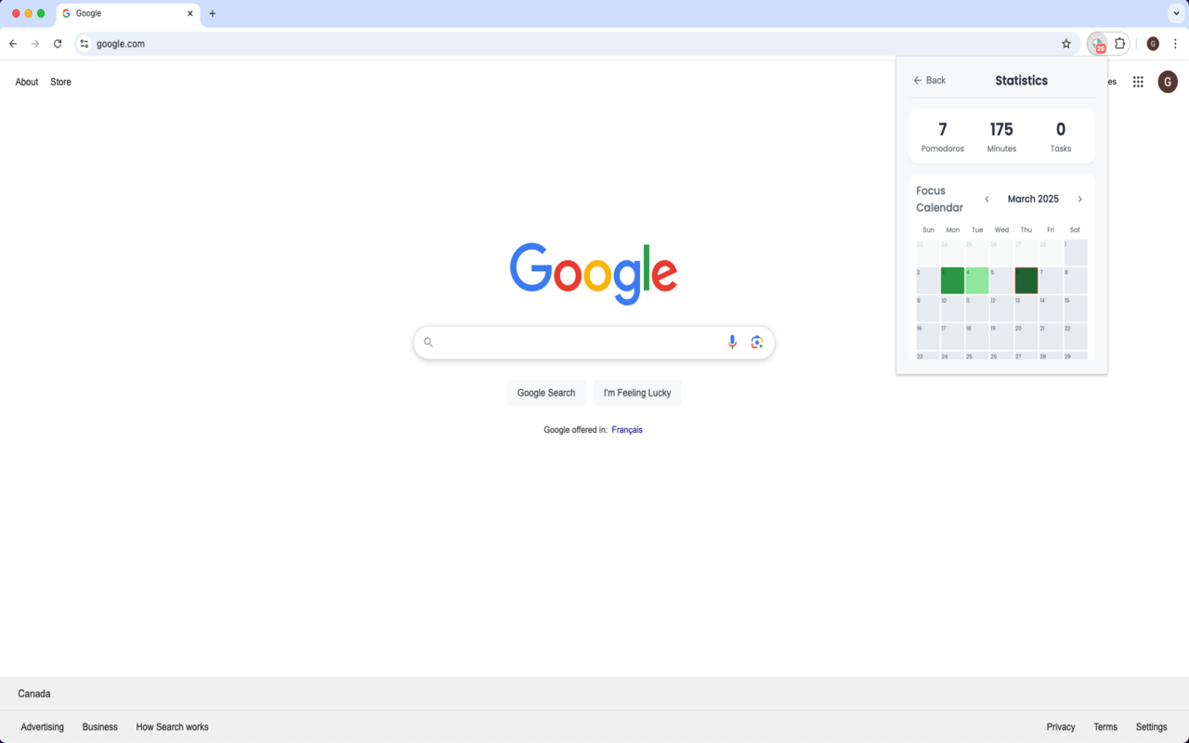Click the dark green March 6 heatmap square
1189x743 pixels.
(x=1026, y=280)
